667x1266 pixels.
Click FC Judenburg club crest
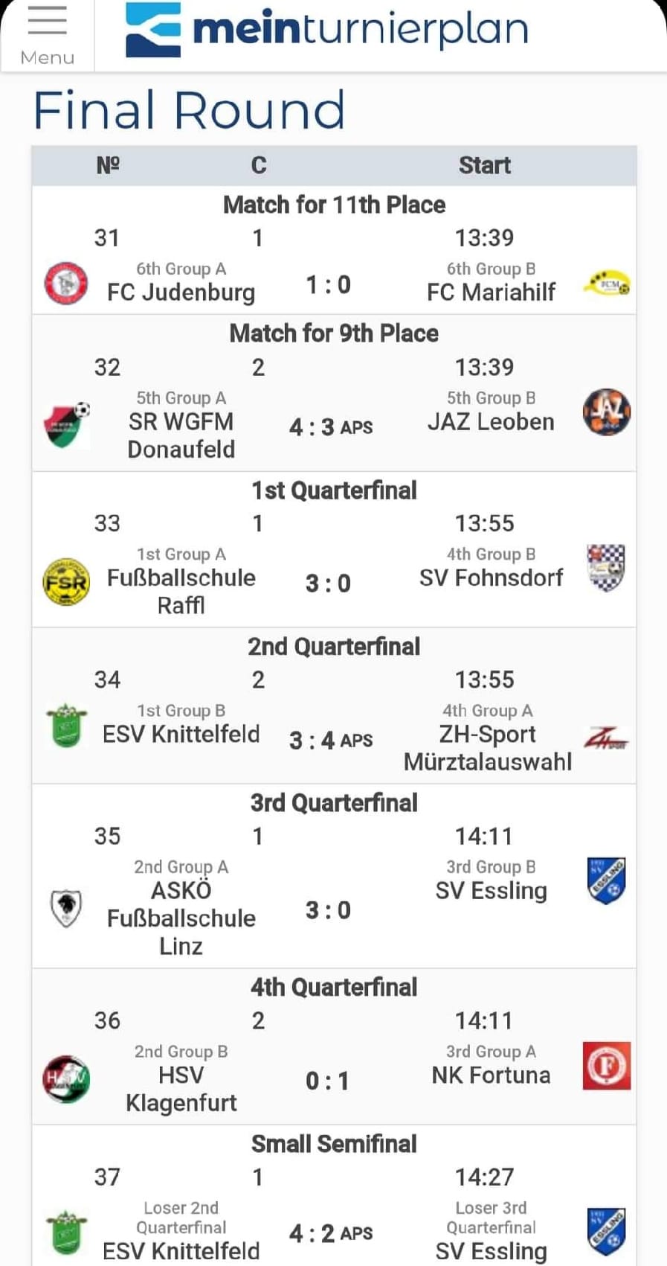(x=66, y=284)
